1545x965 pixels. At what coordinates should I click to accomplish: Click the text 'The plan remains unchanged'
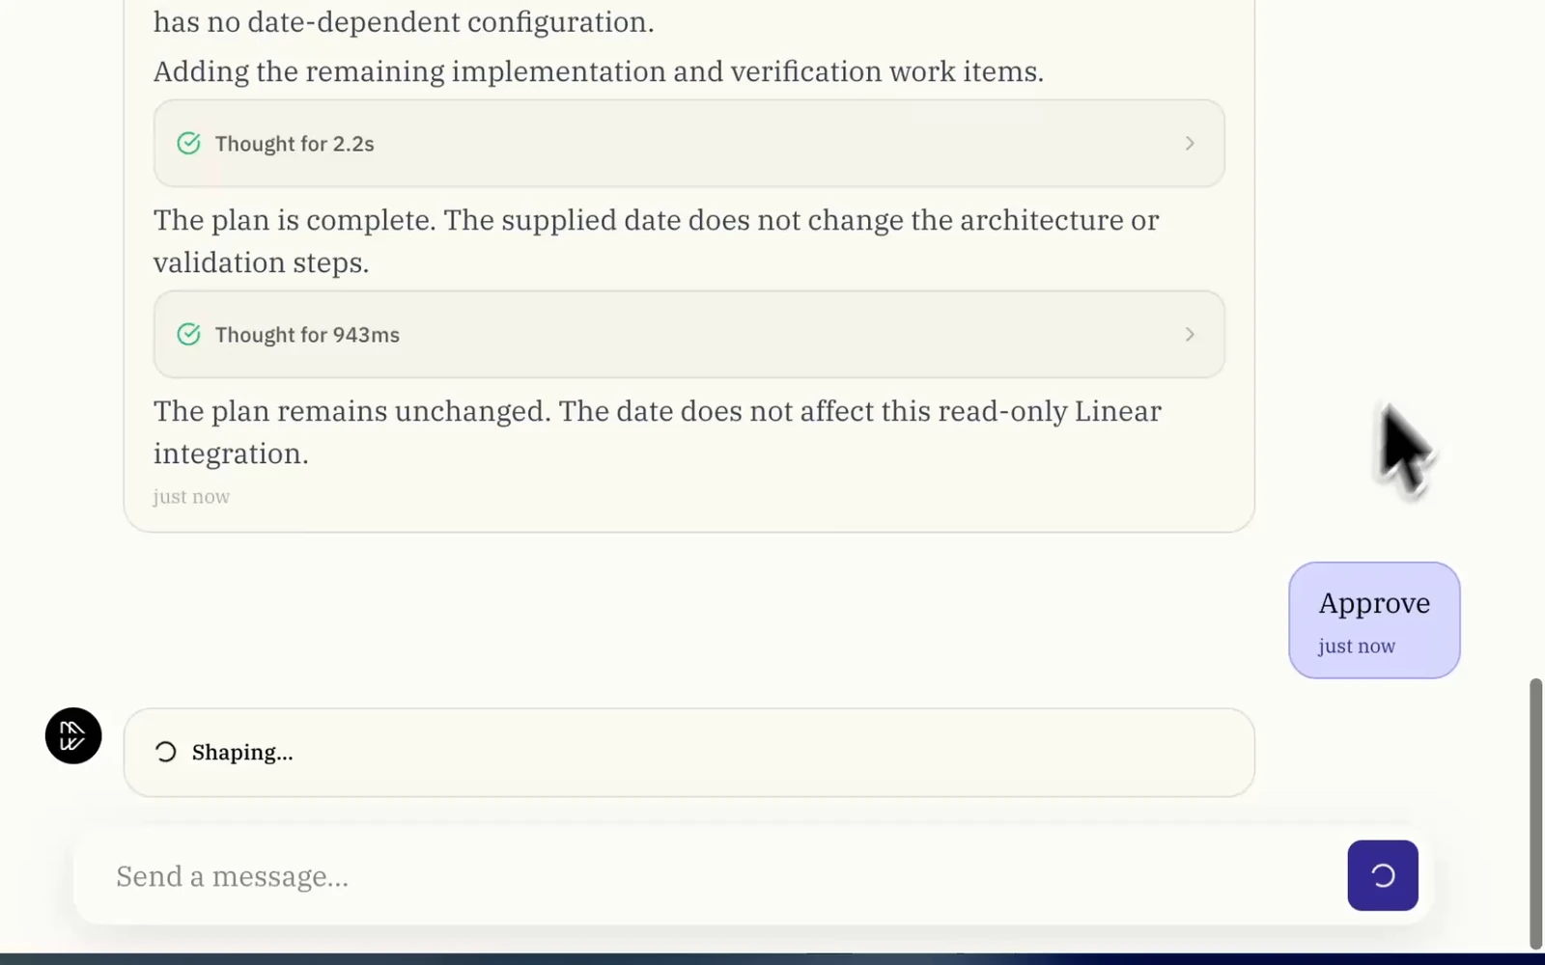[x=351, y=411]
